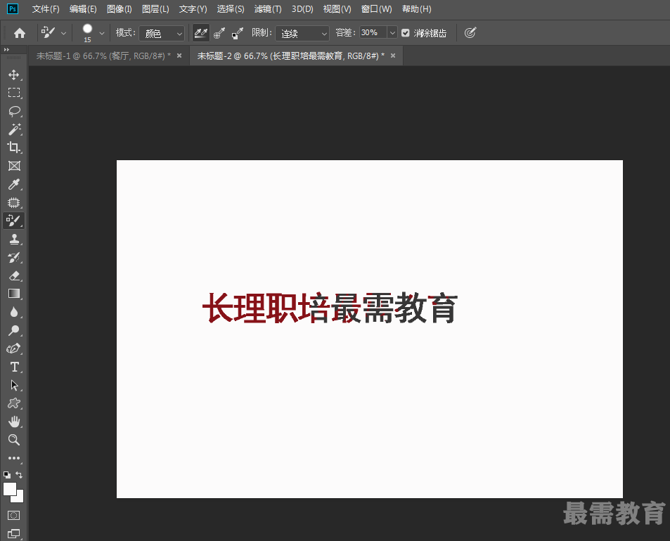Enable Sampling Background Swatch option

click(238, 33)
